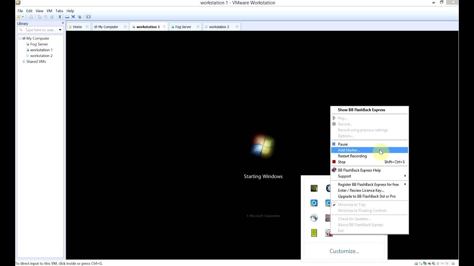This screenshot has height=266, width=474.
Task: Select Minimize to Floating Controls option
Action: pos(370,211)
